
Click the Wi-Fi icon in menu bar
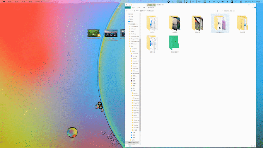pyautogui.click(x=213, y=2)
